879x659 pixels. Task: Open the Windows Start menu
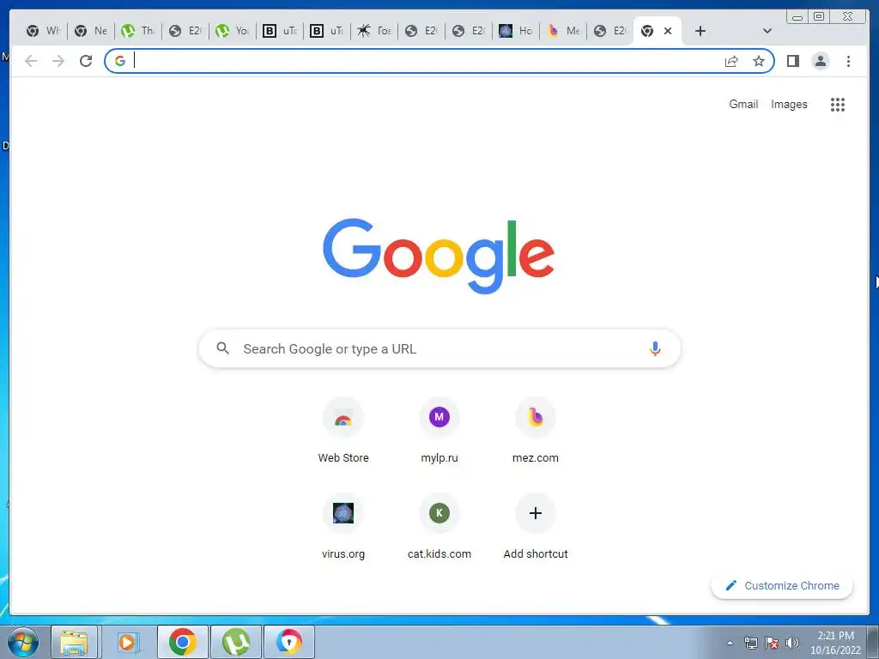click(x=23, y=642)
